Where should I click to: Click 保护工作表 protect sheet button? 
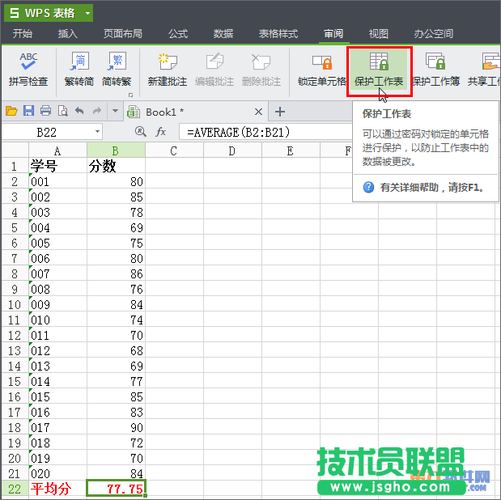379,70
